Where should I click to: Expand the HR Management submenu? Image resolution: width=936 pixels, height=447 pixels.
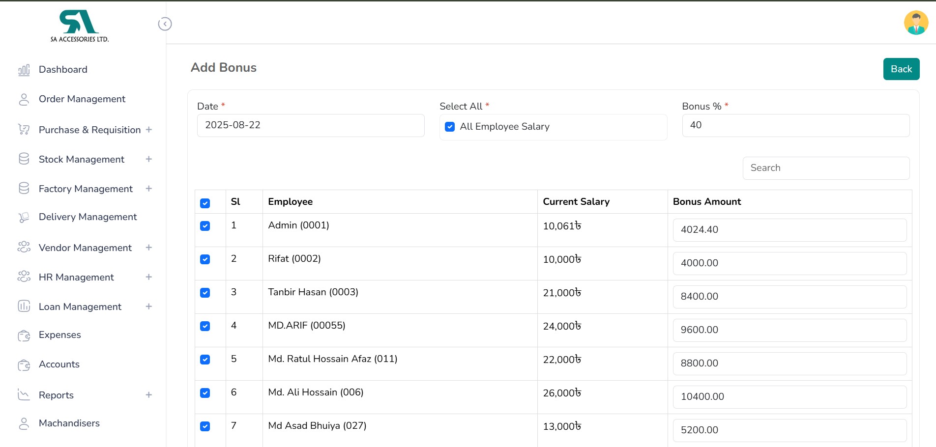tap(148, 277)
